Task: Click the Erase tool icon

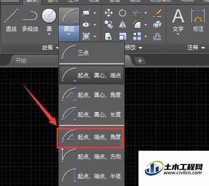Action: pos(158,13)
